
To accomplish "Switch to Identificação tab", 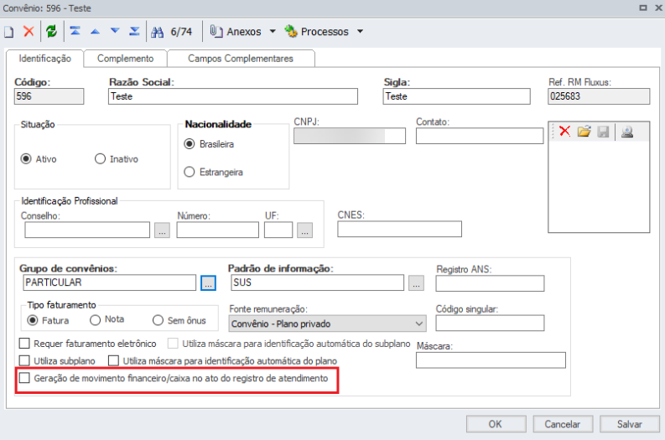I will (x=45, y=59).
